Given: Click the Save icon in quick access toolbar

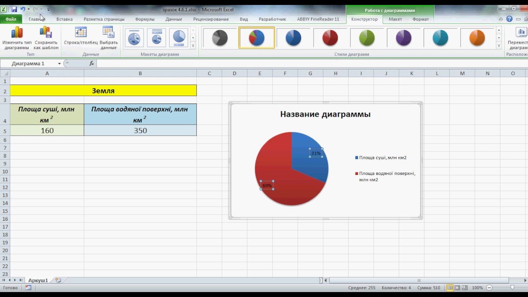Looking at the screenshot, I should (14, 9).
